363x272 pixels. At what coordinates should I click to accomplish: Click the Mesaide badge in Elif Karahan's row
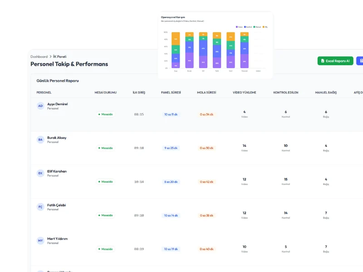[x=106, y=182]
